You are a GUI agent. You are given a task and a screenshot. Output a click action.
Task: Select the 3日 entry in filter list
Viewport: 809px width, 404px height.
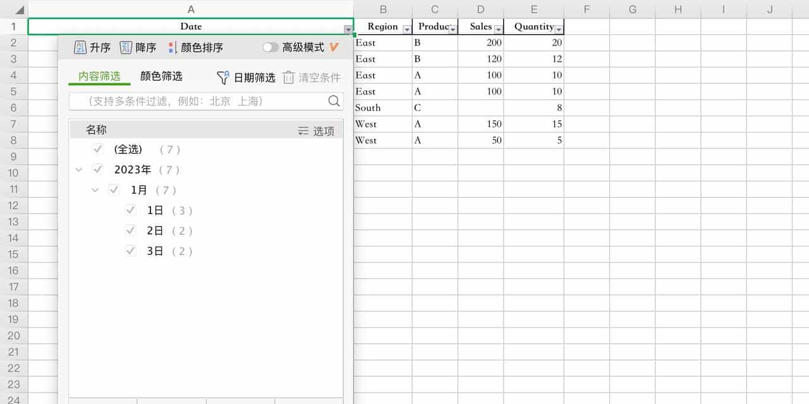[155, 251]
